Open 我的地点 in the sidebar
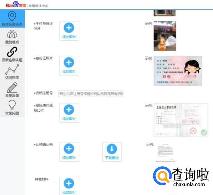213x195 pixels. [12, 37]
